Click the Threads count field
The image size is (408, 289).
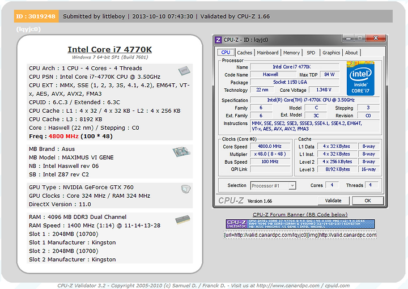[372, 185]
